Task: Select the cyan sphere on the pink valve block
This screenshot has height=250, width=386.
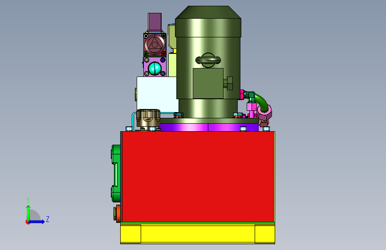Action: pos(155,69)
